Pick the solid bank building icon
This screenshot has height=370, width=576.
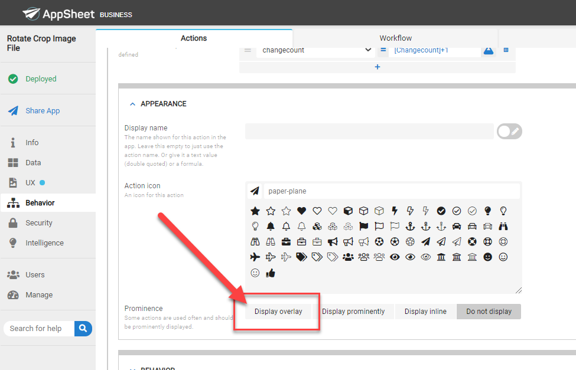pyautogui.click(x=441, y=257)
